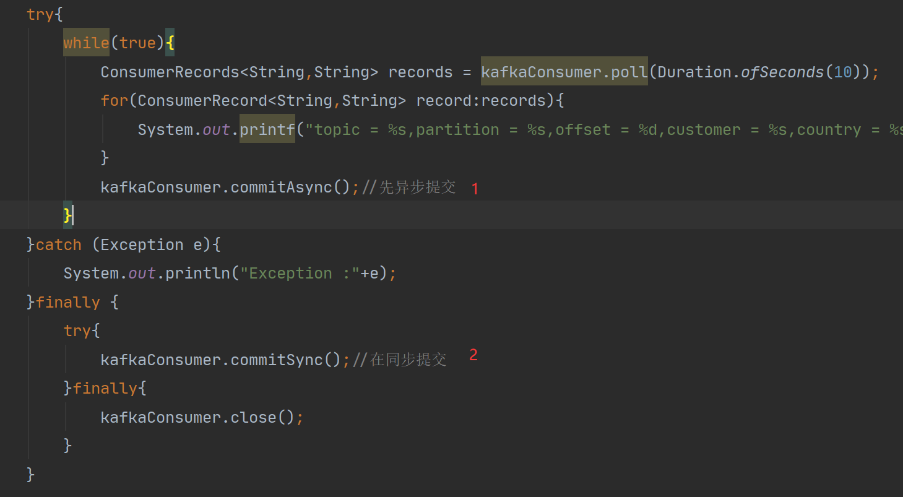Click the "record:records" loop expression
903x497 pixels.
481,100
